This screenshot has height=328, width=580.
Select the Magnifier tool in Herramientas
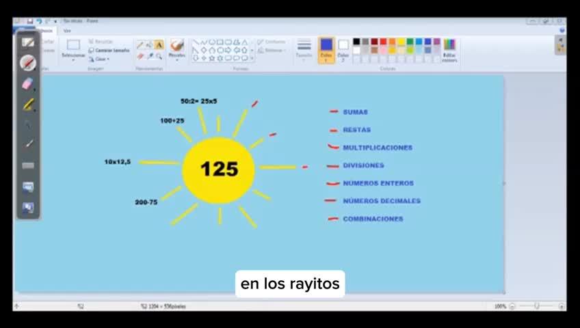(159, 56)
